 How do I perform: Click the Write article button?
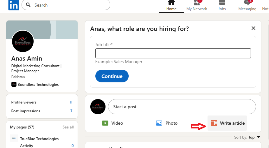click(x=227, y=123)
